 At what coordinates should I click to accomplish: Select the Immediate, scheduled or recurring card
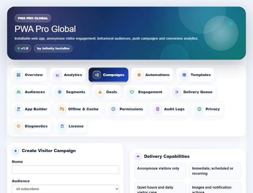pos(215,171)
